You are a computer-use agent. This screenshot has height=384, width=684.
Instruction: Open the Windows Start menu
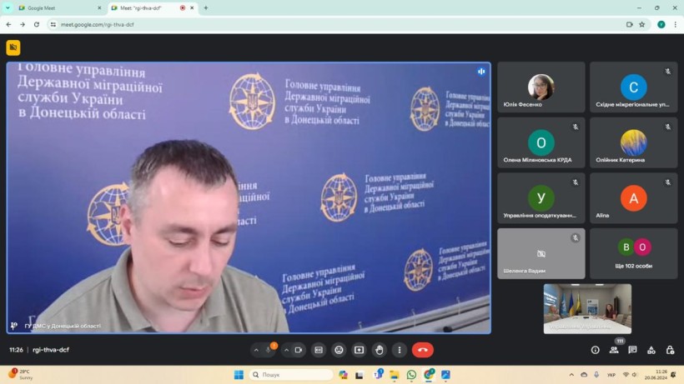239,375
